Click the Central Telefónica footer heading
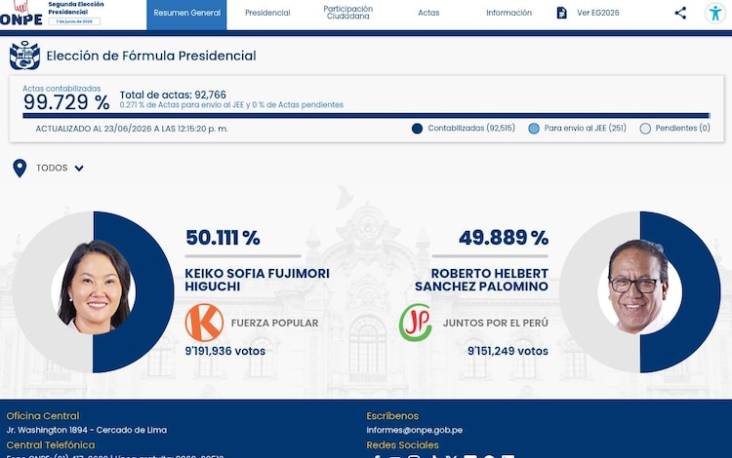Screen dimensions: 732x458 (51, 445)
